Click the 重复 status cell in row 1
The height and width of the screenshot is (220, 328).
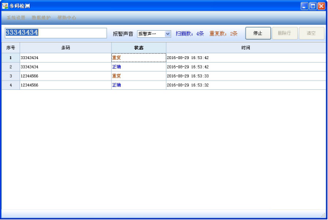tap(139, 58)
